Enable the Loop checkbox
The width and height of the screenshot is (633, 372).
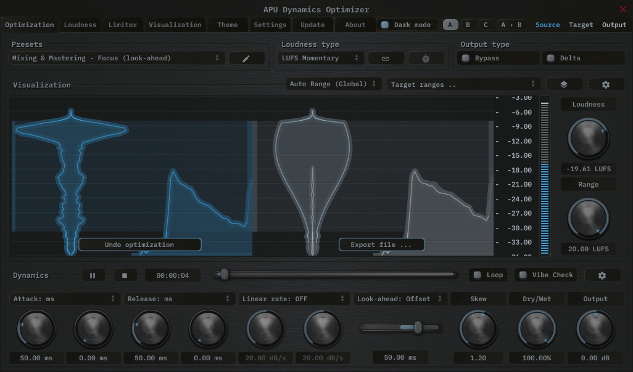coord(478,275)
